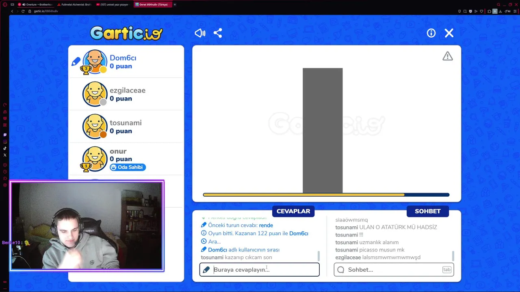Open the AI assistant toolbar icon
This screenshot has height=292, width=520.
coord(507,11)
